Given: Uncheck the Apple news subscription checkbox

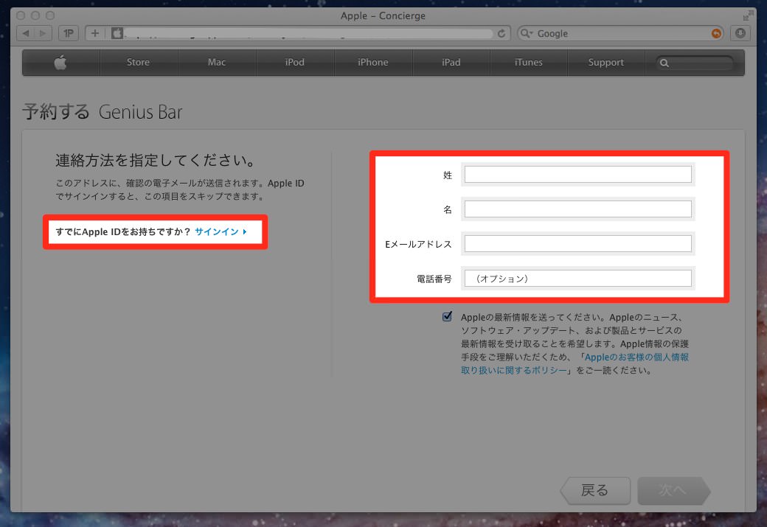Looking at the screenshot, I should pos(447,317).
